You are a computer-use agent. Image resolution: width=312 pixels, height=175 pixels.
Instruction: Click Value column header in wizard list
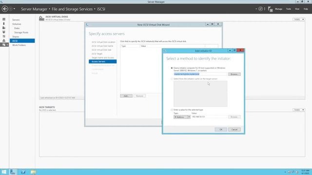172,46
